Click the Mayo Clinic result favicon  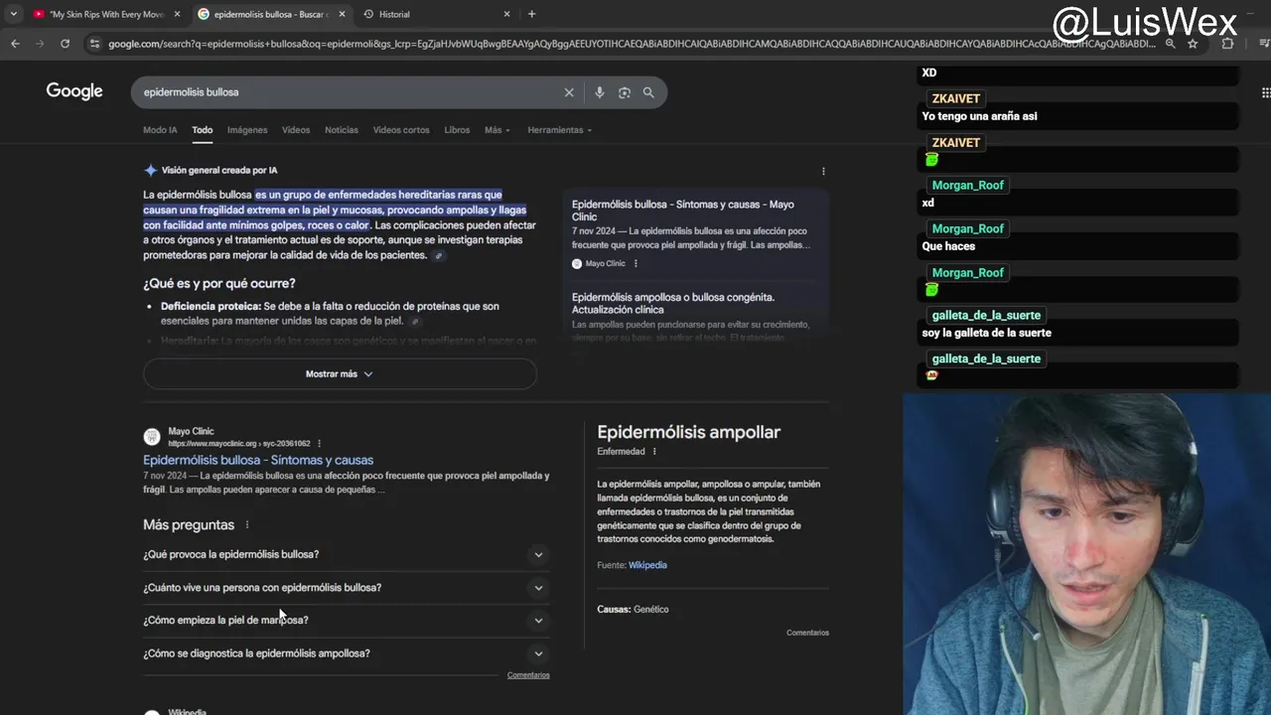pyautogui.click(x=152, y=437)
